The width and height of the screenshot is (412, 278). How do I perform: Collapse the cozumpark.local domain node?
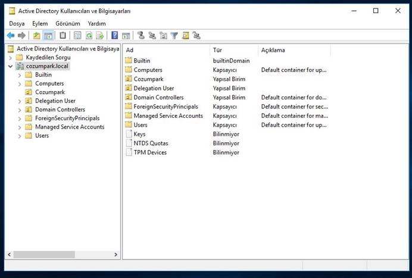11,66
